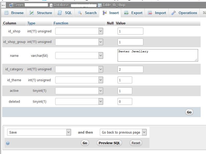
Task: Open the Function dropdown for id_shop
Action: pos(79,31)
